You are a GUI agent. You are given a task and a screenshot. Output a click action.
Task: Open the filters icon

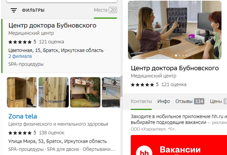point(14,10)
